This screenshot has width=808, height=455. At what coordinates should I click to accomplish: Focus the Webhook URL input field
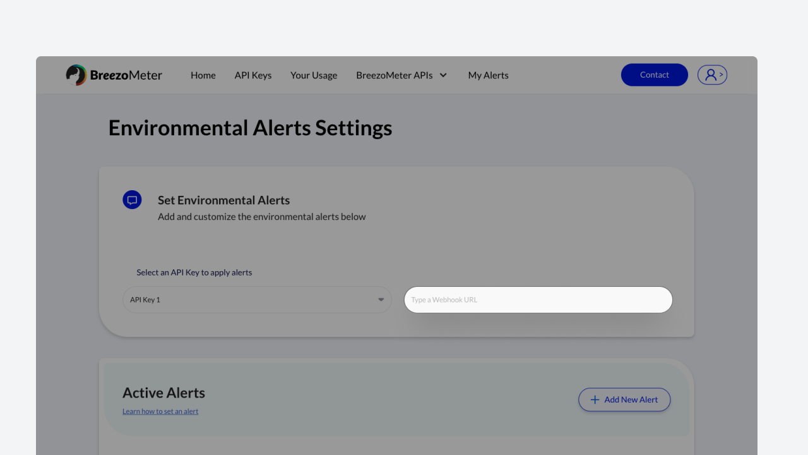coord(538,300)
